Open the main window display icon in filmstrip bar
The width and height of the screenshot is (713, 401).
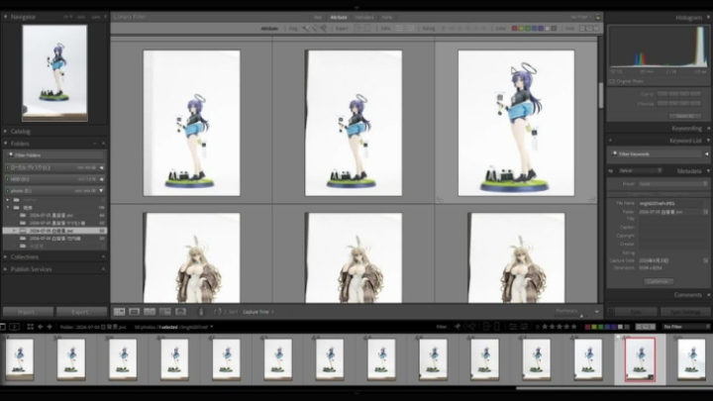(x=3, y=327)
